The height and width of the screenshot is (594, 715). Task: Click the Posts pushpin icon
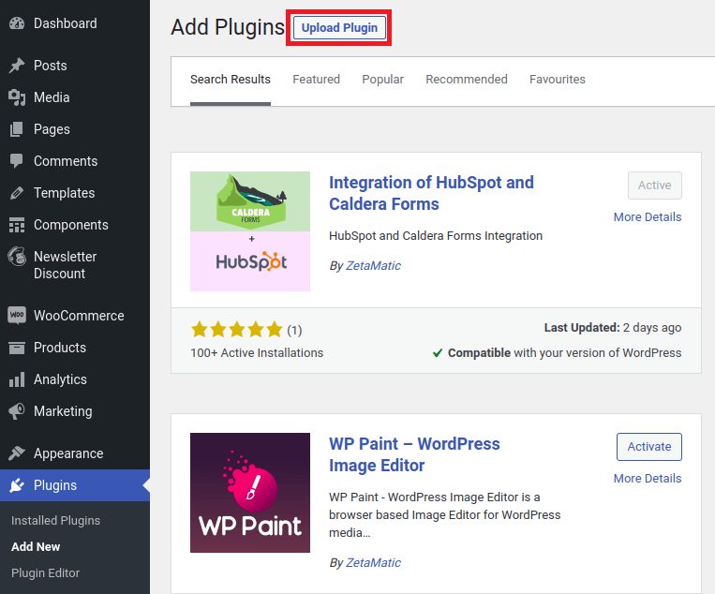coord(17,66)
